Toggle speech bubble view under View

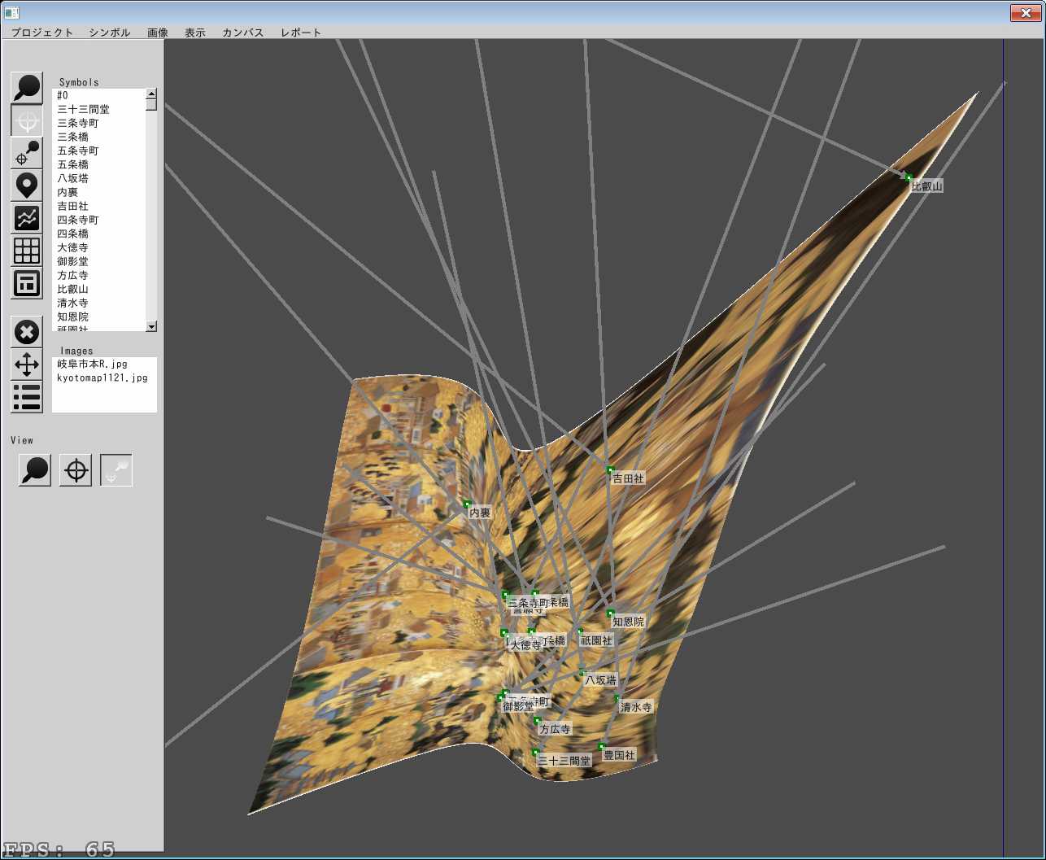(35, 470)
